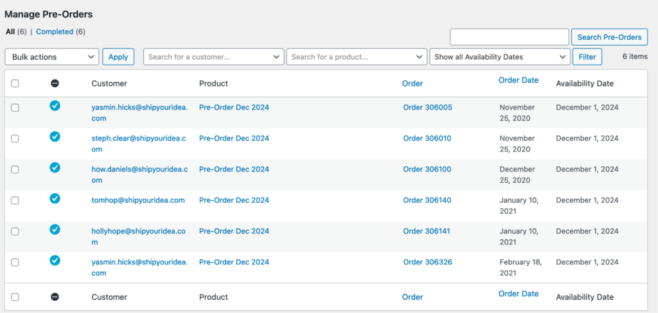Open the Order 306140 link
The width and height of the screenshot is (658, 313).
[427, 200]
